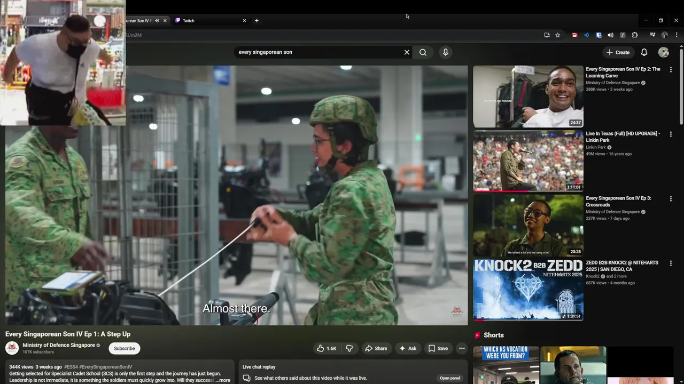
Task: Open options menu for ZEDD B2B KNOCK2 video
Action: pyautogui.click(x=671, y=263)
